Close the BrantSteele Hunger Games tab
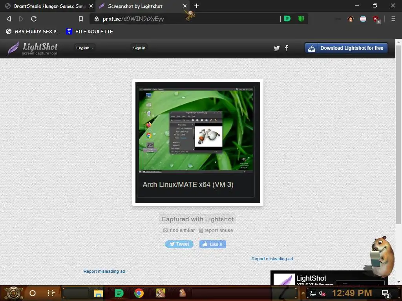Image resolution: width=402 pixels, height=301 pixels. click(91, 5)
